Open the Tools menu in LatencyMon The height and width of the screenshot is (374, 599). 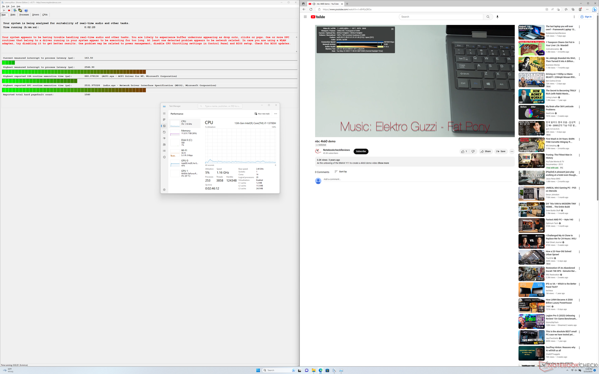coord(13,6)
